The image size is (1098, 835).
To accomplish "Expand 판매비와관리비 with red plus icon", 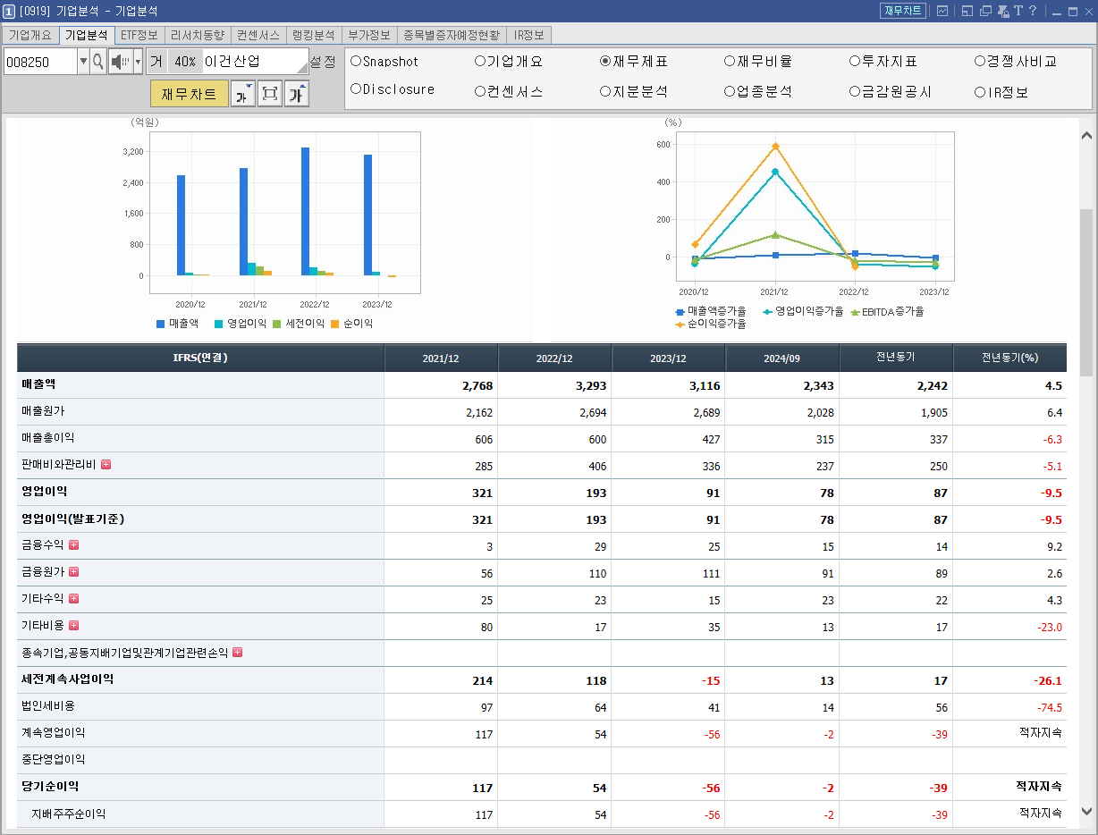I will pos(106,465).
